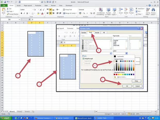Toggle center horizontal alignment
160x120 pixels.
pos(50,13)
